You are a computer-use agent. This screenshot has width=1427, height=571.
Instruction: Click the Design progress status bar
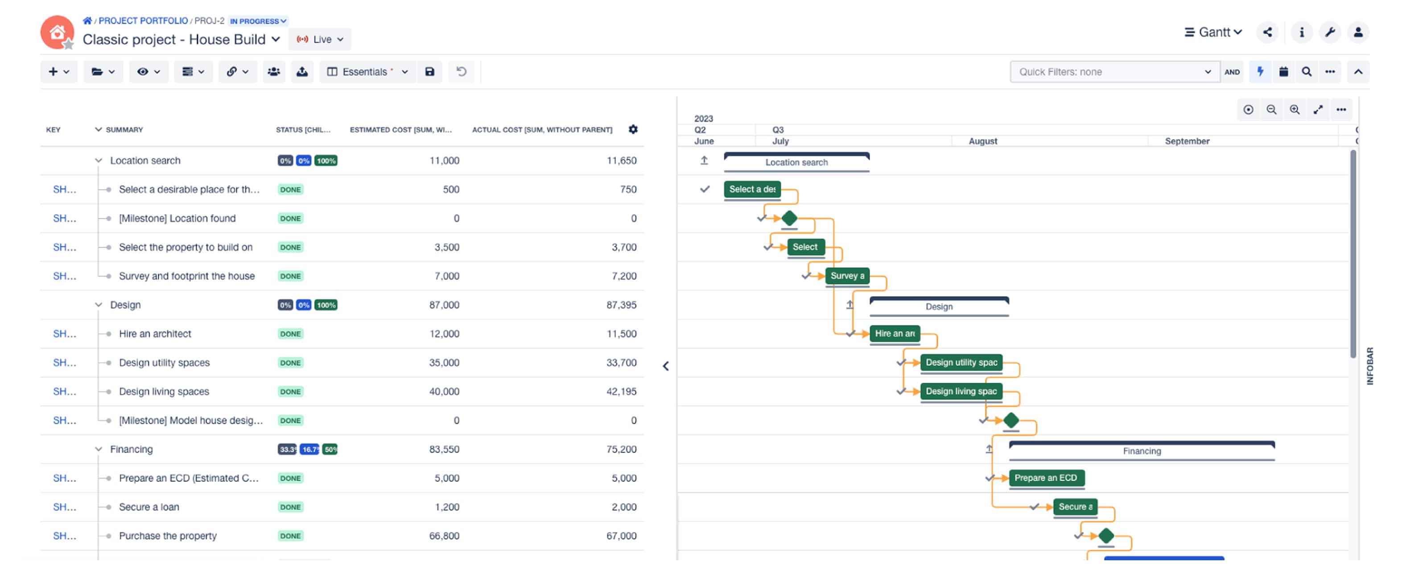click(307, 305)
